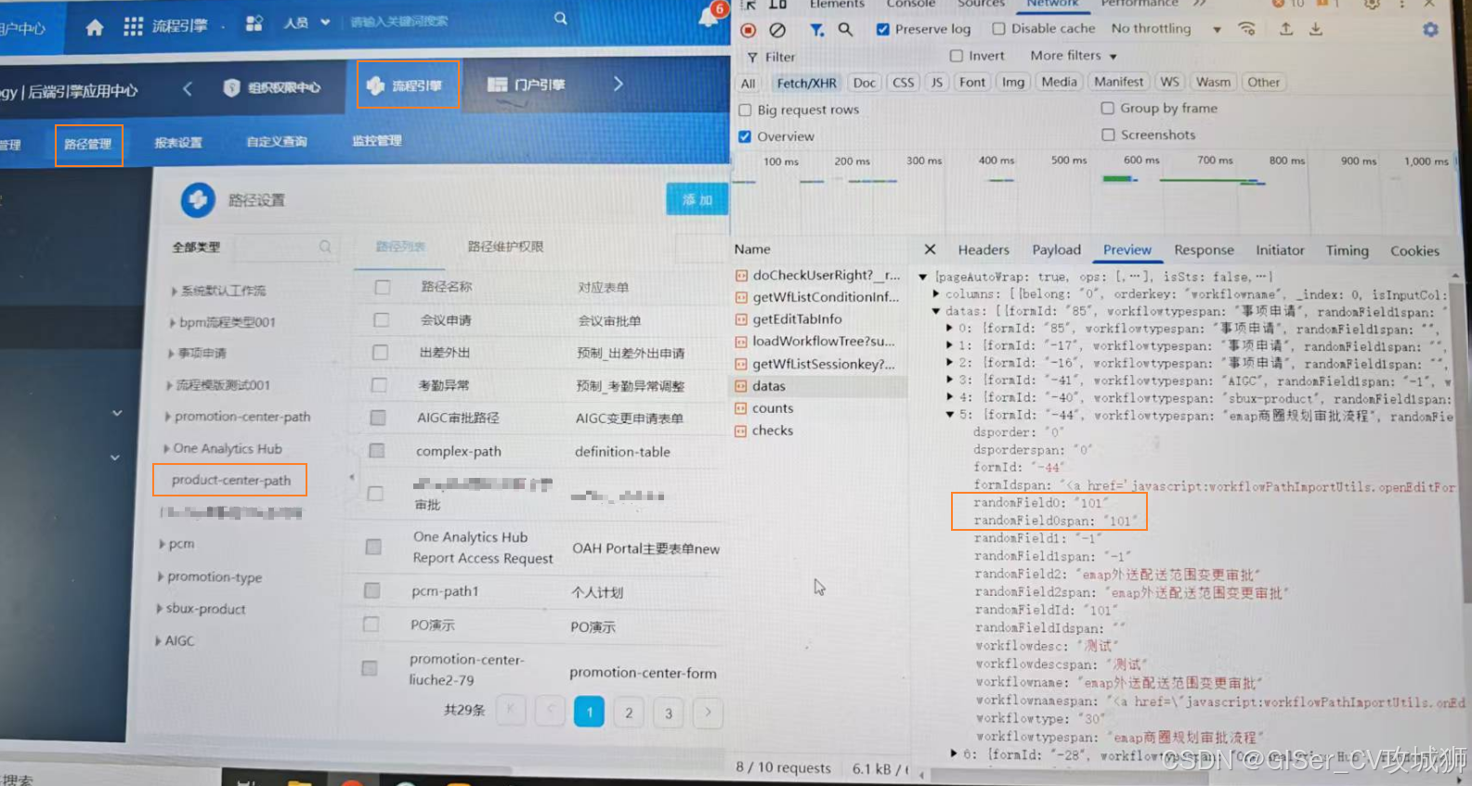This screenshot has height=786, width=1472.
Task: Go to page 2 in pagination
Action: coord(629,713)
